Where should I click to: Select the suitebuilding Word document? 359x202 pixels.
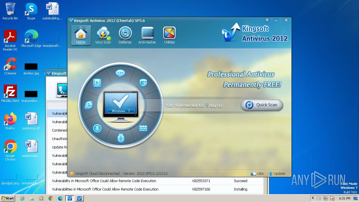[52, 11]
